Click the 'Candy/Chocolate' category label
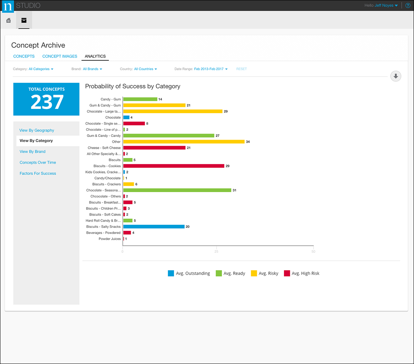This screenshot has height=364, width=414. [107, 178]
